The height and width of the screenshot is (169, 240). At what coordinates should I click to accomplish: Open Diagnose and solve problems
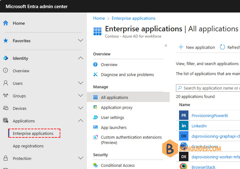tap(128, 74)
